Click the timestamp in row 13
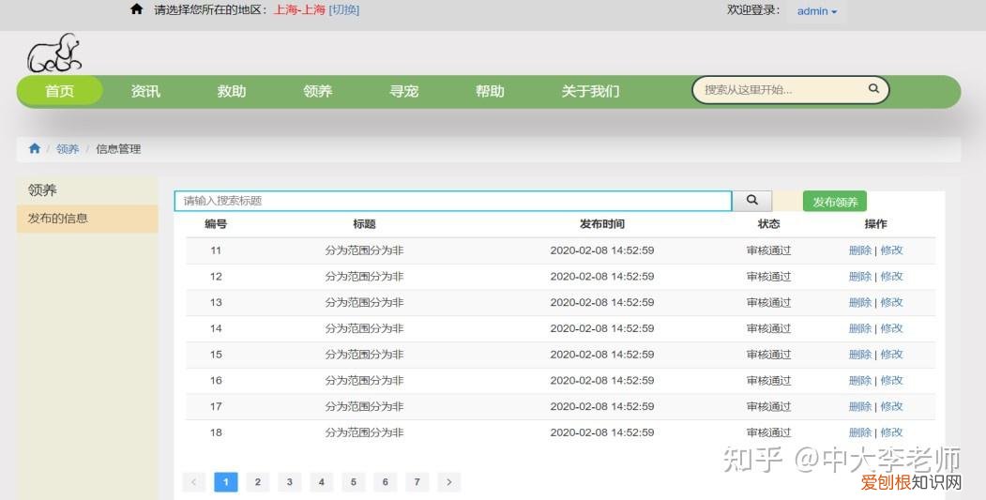The image size is (986, 500). point(601,302)
